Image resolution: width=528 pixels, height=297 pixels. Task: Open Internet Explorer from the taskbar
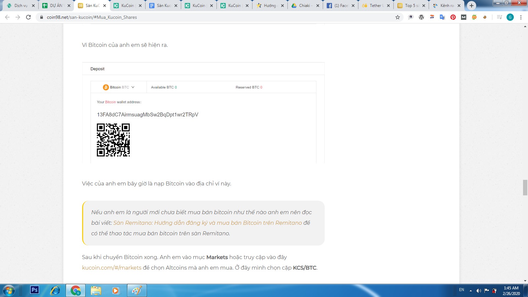55,290
